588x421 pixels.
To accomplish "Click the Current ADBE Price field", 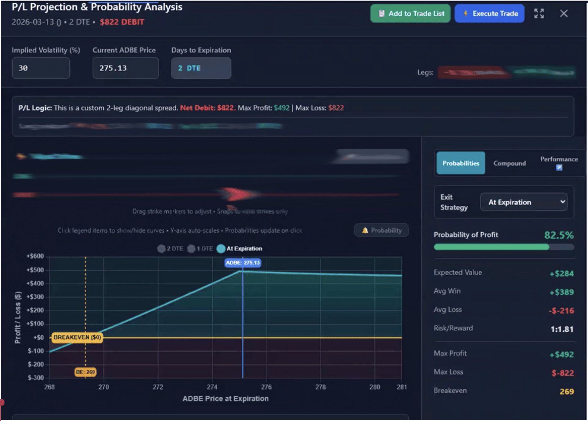I will tap(125, 68).
